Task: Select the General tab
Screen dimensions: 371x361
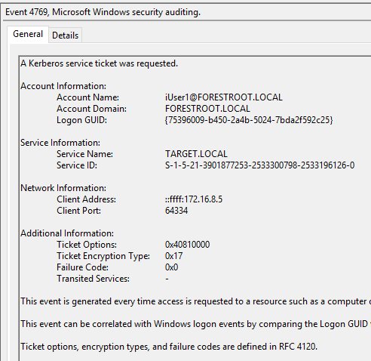Action: 28,34
